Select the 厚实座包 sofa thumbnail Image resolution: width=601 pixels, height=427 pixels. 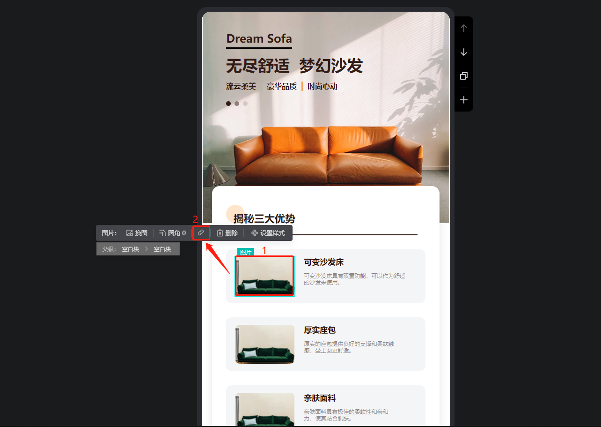265,344
